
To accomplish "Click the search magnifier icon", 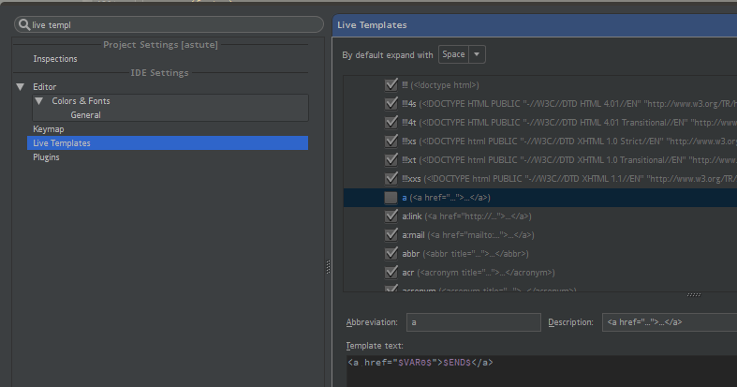I will 23,25.
